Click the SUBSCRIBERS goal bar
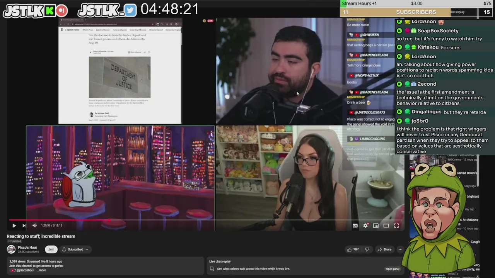The height and width of the screenshot is (278, 495). point(416,12)
